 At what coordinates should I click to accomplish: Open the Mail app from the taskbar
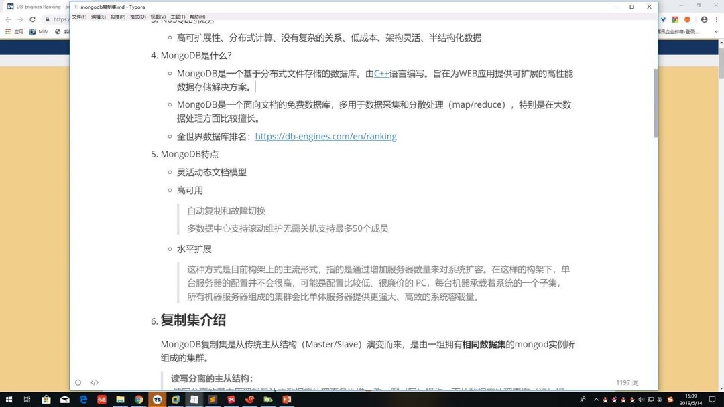click(x=64, y=399)
